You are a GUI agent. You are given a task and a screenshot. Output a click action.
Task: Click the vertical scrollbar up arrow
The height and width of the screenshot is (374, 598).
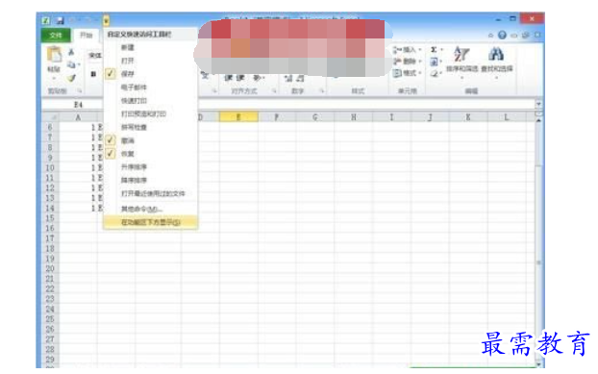tap(538, 121)
